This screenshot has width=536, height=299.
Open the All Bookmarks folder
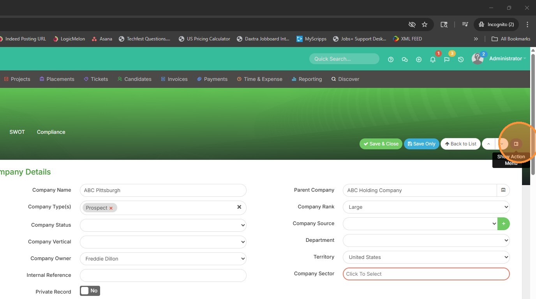511,39
